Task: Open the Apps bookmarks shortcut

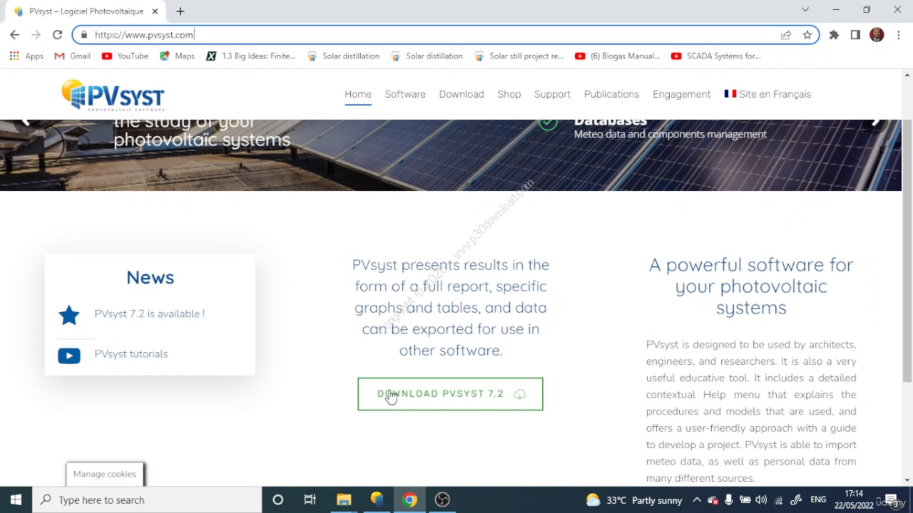Action: tap(26, 56)
